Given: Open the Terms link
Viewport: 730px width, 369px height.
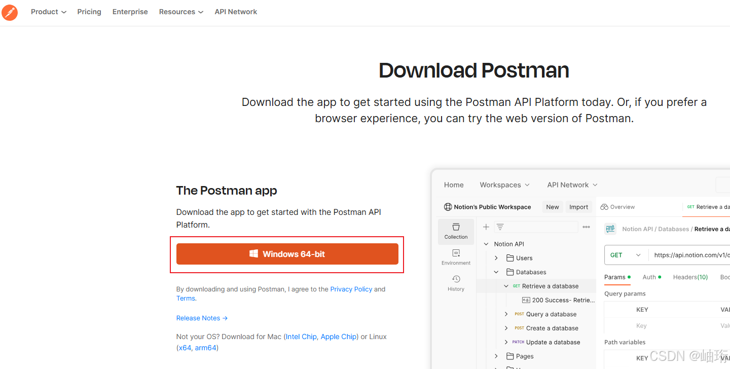Looking at the screenshot, I should (x=186, y=298).
